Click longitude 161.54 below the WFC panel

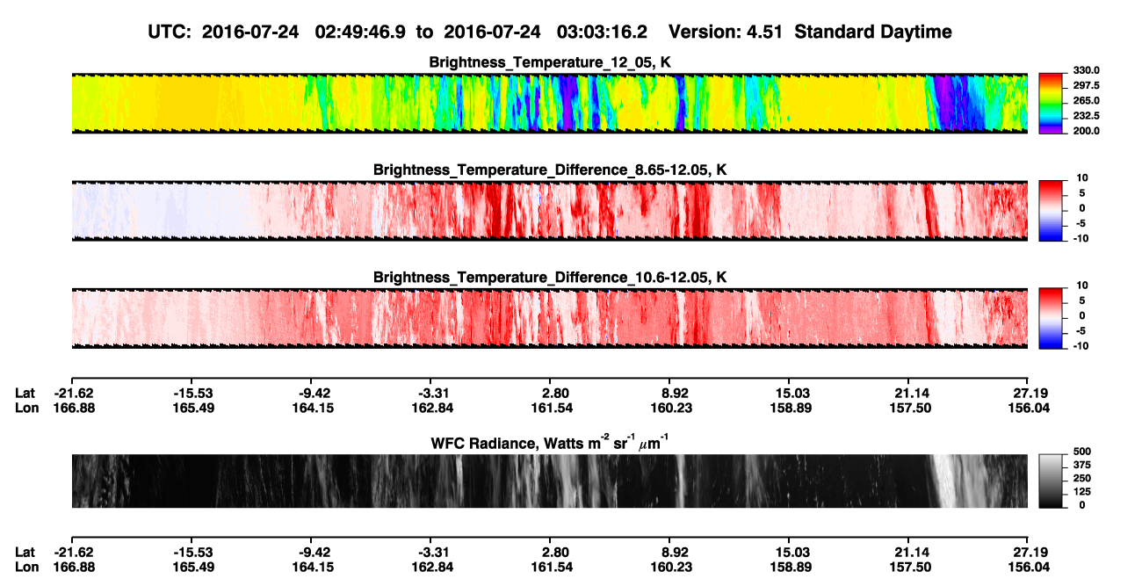(550, 567)
